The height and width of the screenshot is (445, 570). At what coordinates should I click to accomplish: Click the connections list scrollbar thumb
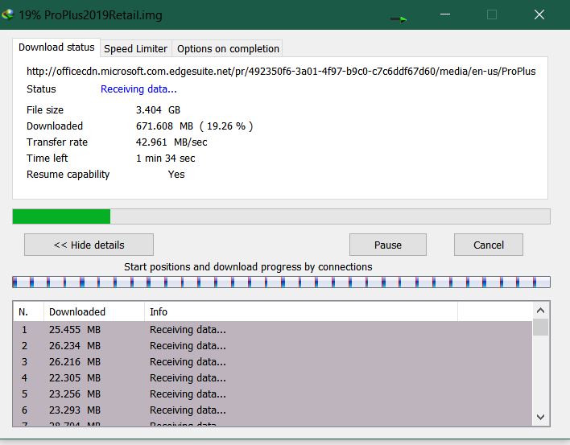point(541,327)
